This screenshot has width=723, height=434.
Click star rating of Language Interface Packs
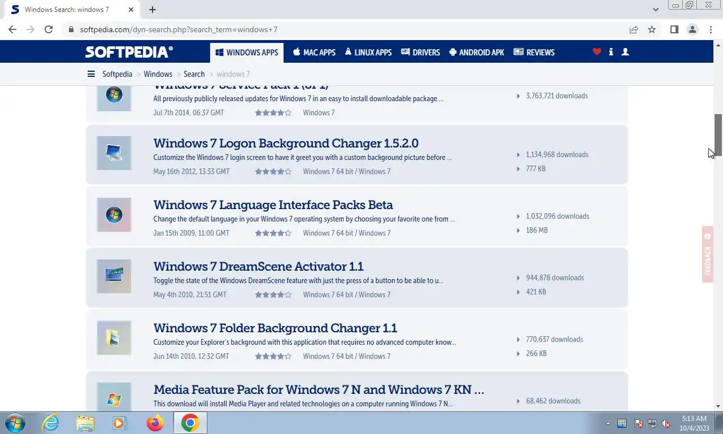(273, 233)
